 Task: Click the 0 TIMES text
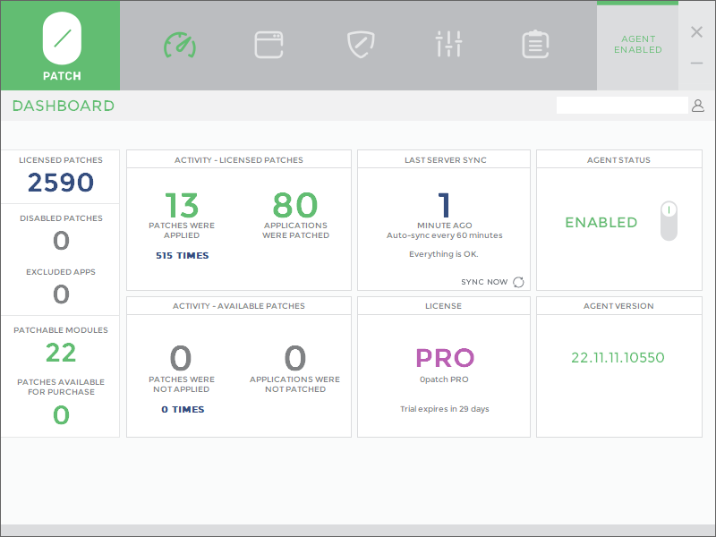point(183,410)
